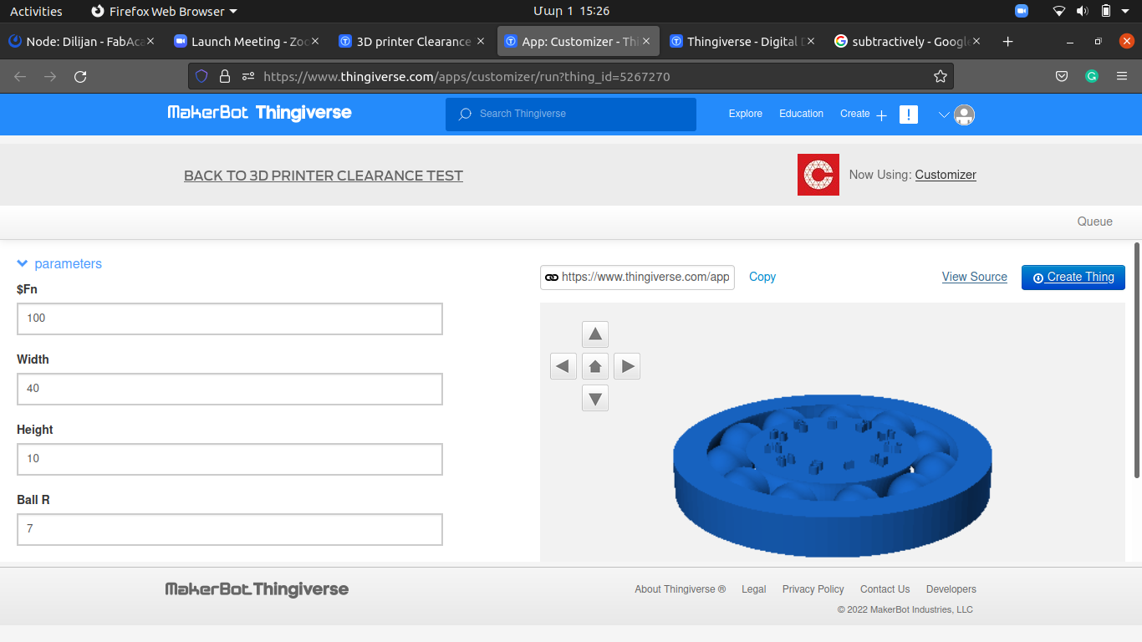The width and height of the screenshot is (1142, 642).
Task: Bookmark this page with the star icon
Action: (x=941, y=77)
